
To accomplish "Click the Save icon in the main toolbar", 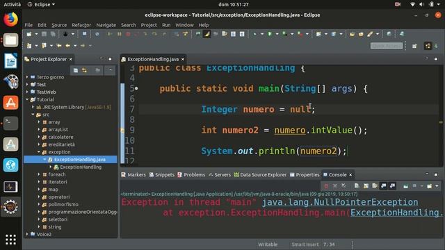I will (x=44, y=34).
